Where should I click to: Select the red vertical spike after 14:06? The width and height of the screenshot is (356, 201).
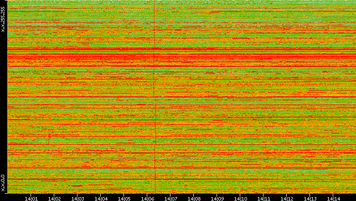[155, 96]
